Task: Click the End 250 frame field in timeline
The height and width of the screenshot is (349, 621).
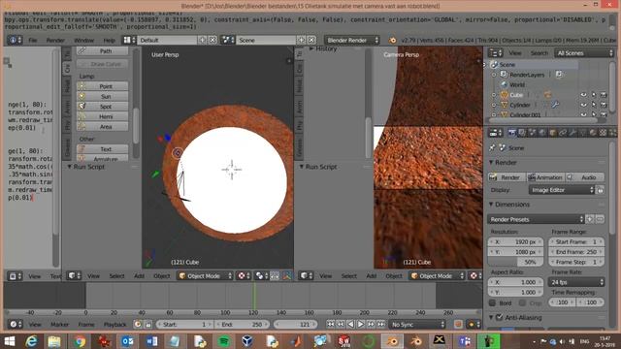Action: point(242,324)
